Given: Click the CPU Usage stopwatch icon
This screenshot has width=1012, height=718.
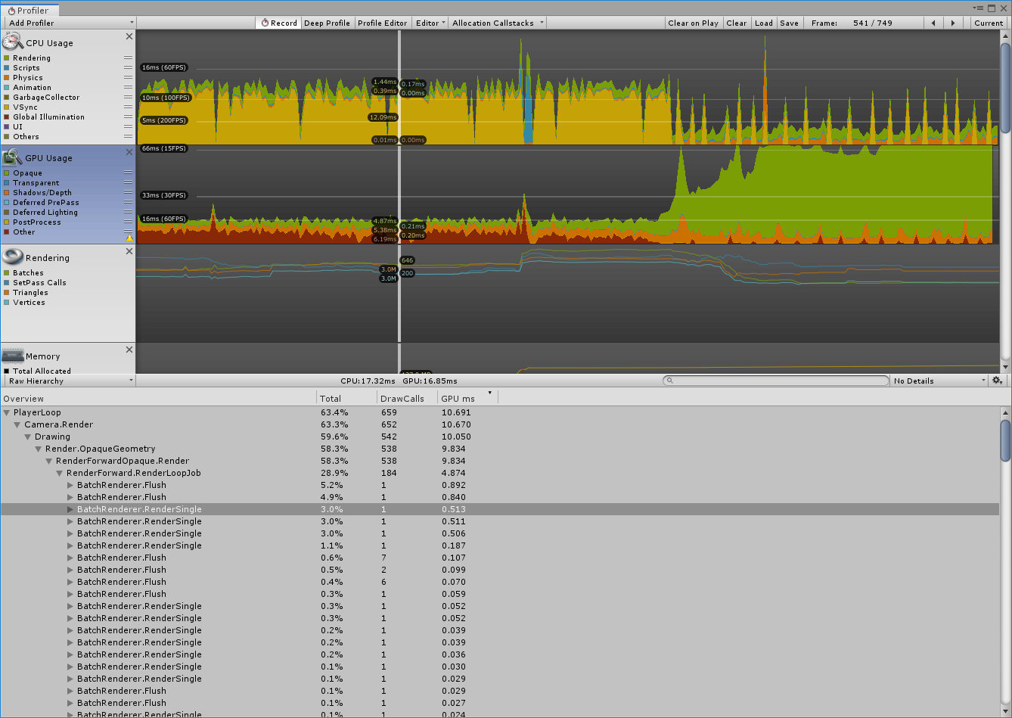Looking at the screenshot, I should tap(13, 42).
